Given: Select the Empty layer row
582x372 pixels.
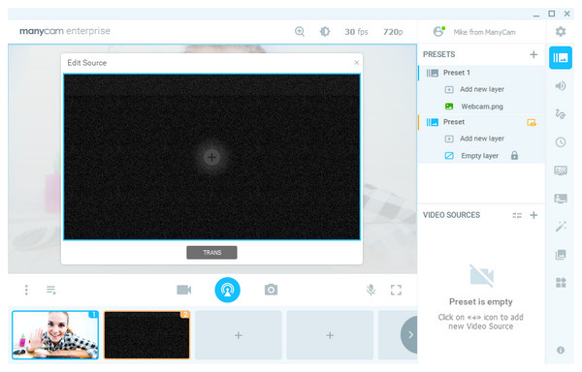Looking at the screenshot, I should coord(481,156).
